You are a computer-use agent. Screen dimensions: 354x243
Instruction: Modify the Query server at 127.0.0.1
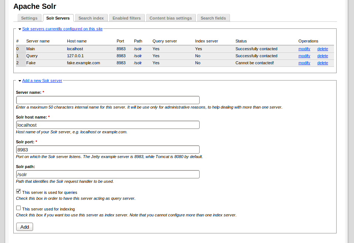304,56
